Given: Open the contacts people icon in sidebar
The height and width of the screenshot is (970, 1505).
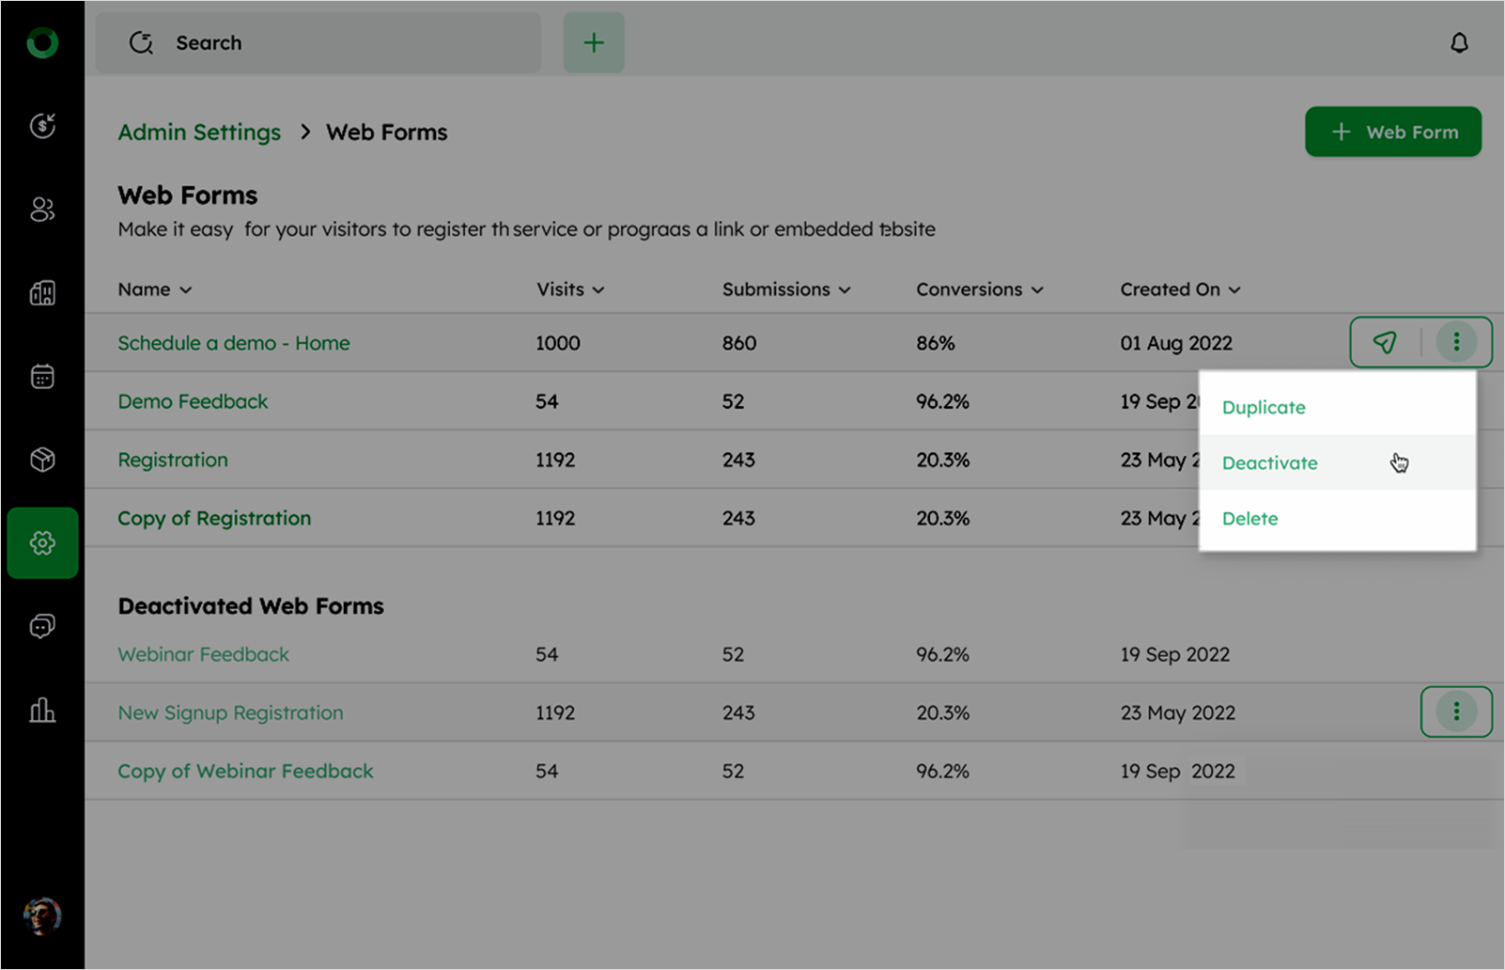Looking at the screenshot, I should click(42, 209).
